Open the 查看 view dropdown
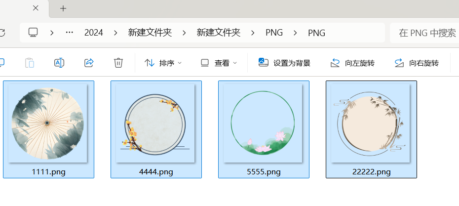This screenshot has width=459, height=206. click(219, 63)
